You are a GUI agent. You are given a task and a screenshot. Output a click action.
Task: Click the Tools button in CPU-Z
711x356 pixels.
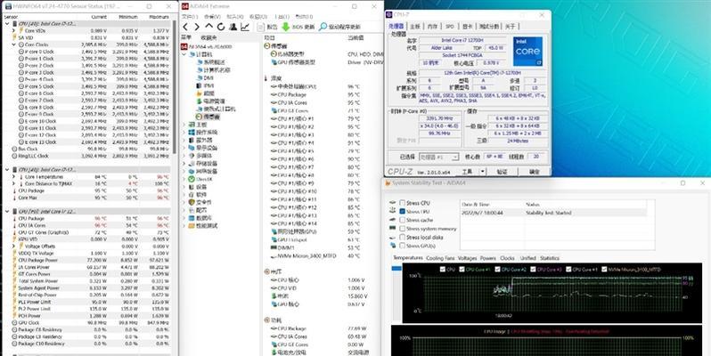tap(468, 172)
